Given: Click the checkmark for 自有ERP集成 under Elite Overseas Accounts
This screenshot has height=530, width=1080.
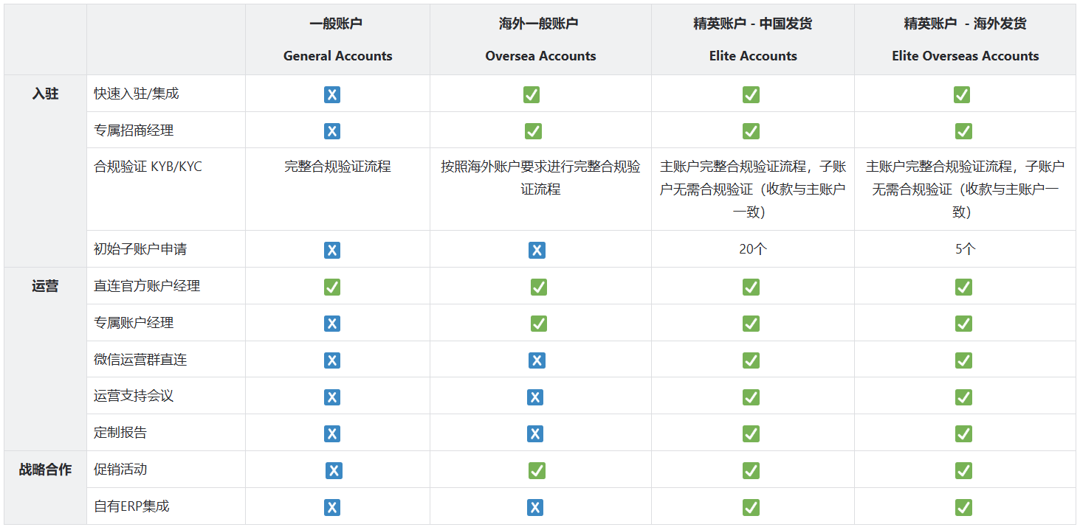Looking at the screenshot, I should pos(963,506).
